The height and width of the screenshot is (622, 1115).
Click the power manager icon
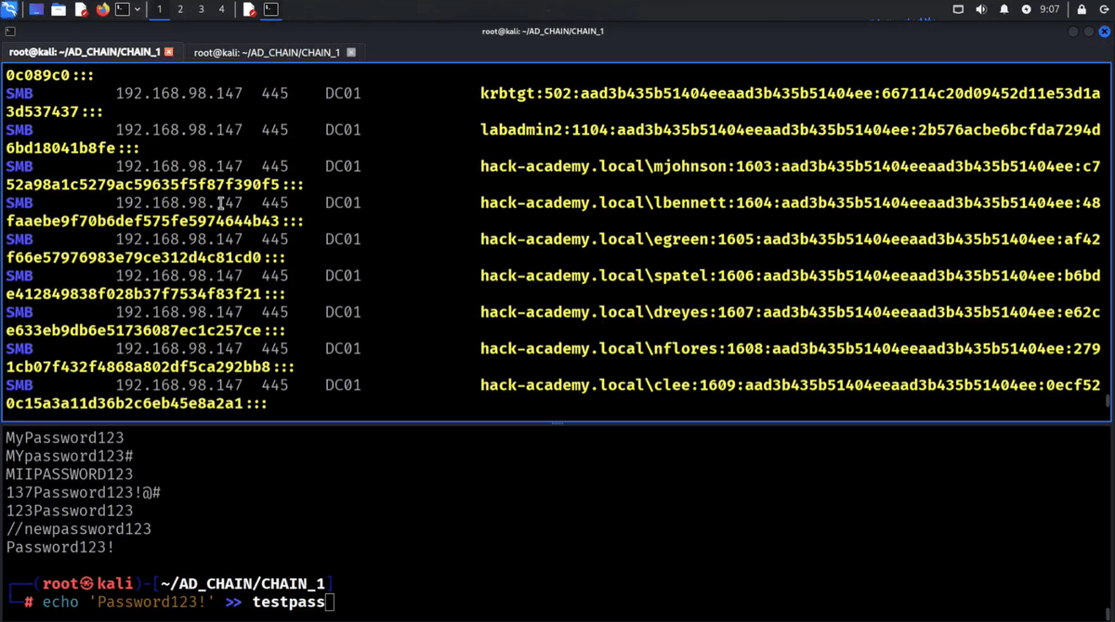(x=1026, y=9)
